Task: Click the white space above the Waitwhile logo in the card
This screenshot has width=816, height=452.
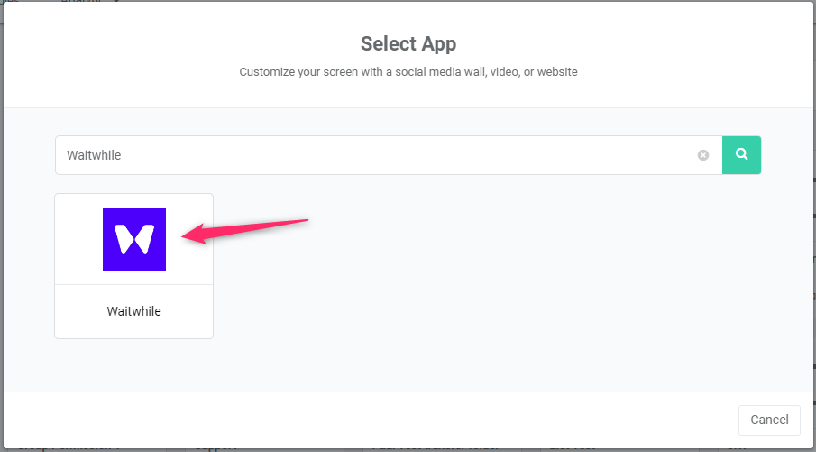Action: 133,200
